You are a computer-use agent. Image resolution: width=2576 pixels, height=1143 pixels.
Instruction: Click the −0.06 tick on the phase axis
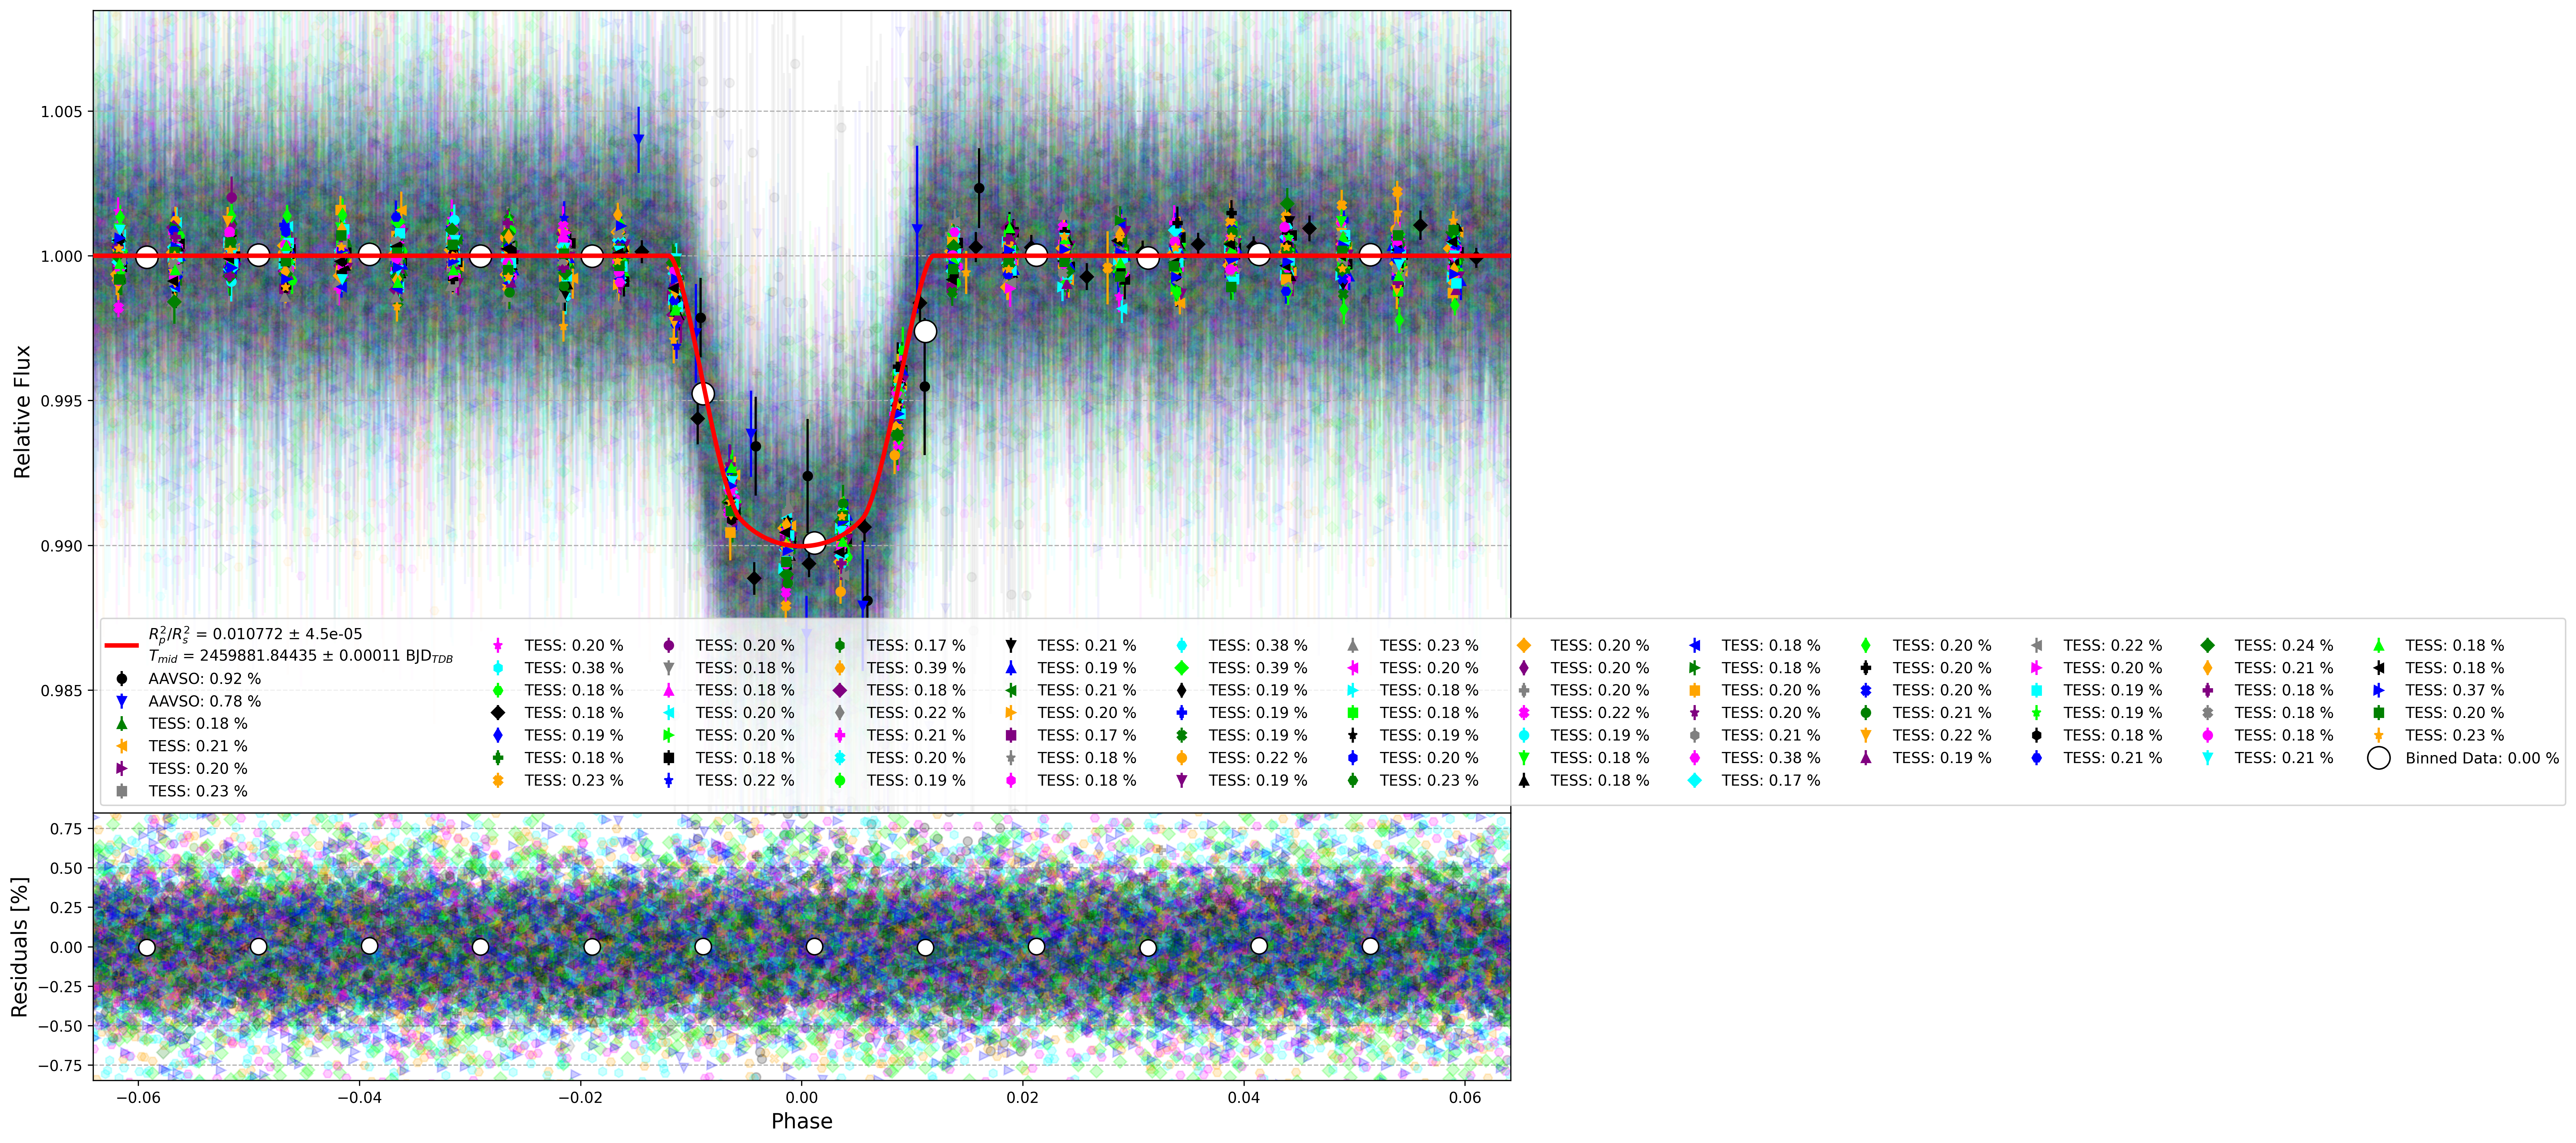click(x=138, y=1098)
